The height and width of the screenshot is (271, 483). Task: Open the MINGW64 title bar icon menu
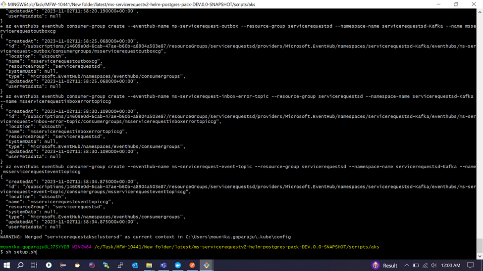4,4
